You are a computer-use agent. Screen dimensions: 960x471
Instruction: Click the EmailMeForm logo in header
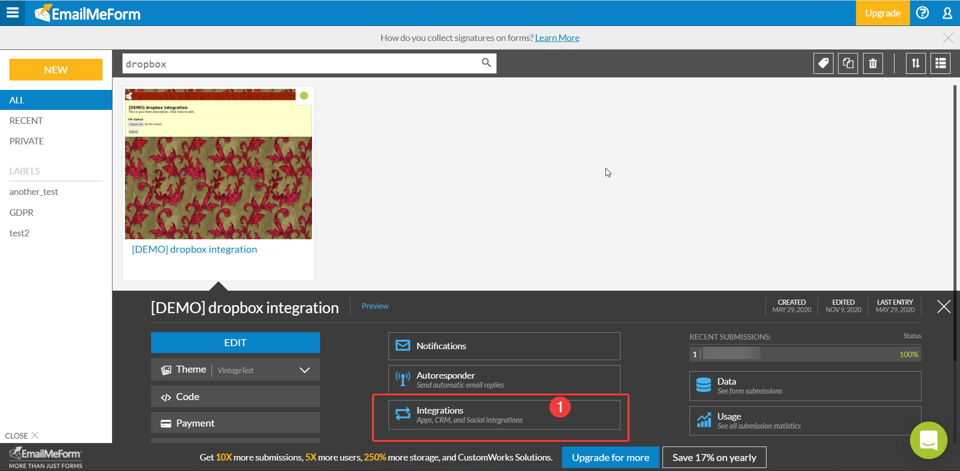pos(88,13)
